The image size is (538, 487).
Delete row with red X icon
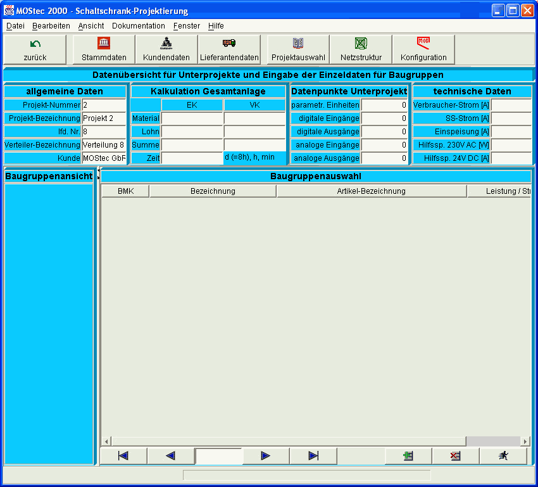click(x=456, y=456)
